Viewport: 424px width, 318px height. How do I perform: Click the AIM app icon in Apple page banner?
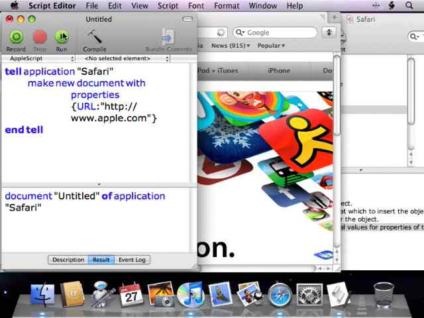(x=297, y=140)
